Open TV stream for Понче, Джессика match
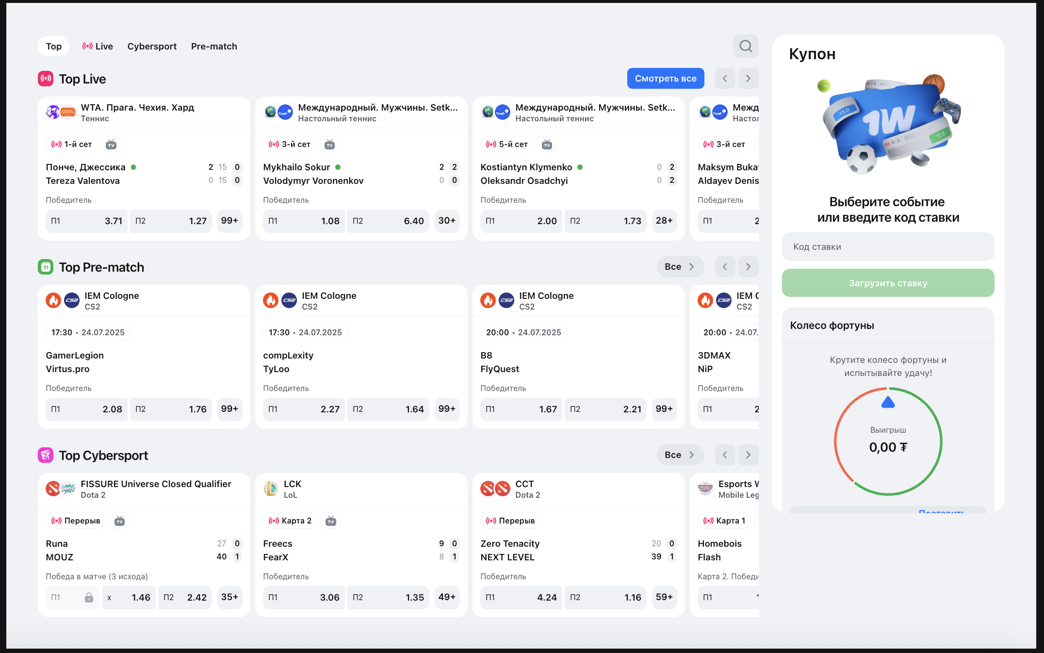The width and height of the screenshot is (1044, 653). click(111, 144)
